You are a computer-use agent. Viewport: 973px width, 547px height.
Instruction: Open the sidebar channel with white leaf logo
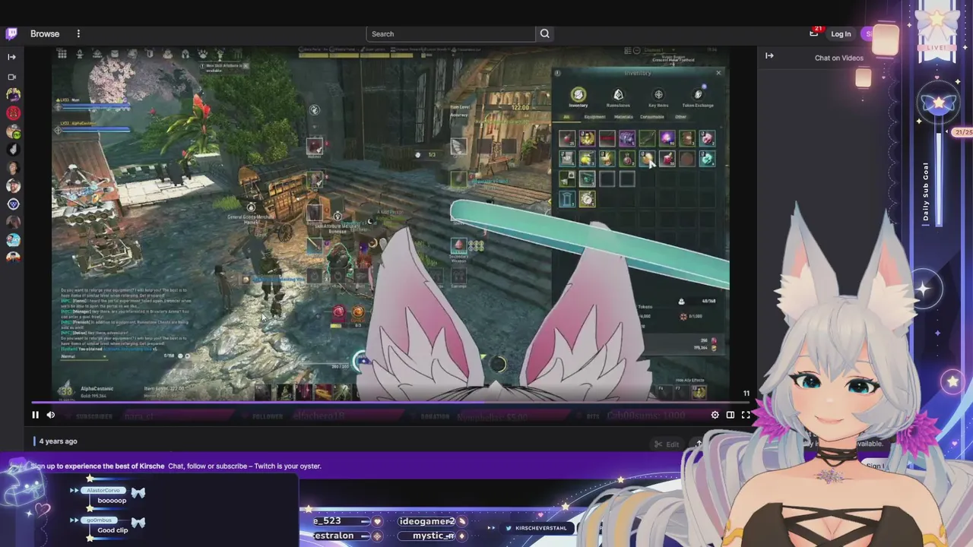pyautogui.click(x=13, y=150)
